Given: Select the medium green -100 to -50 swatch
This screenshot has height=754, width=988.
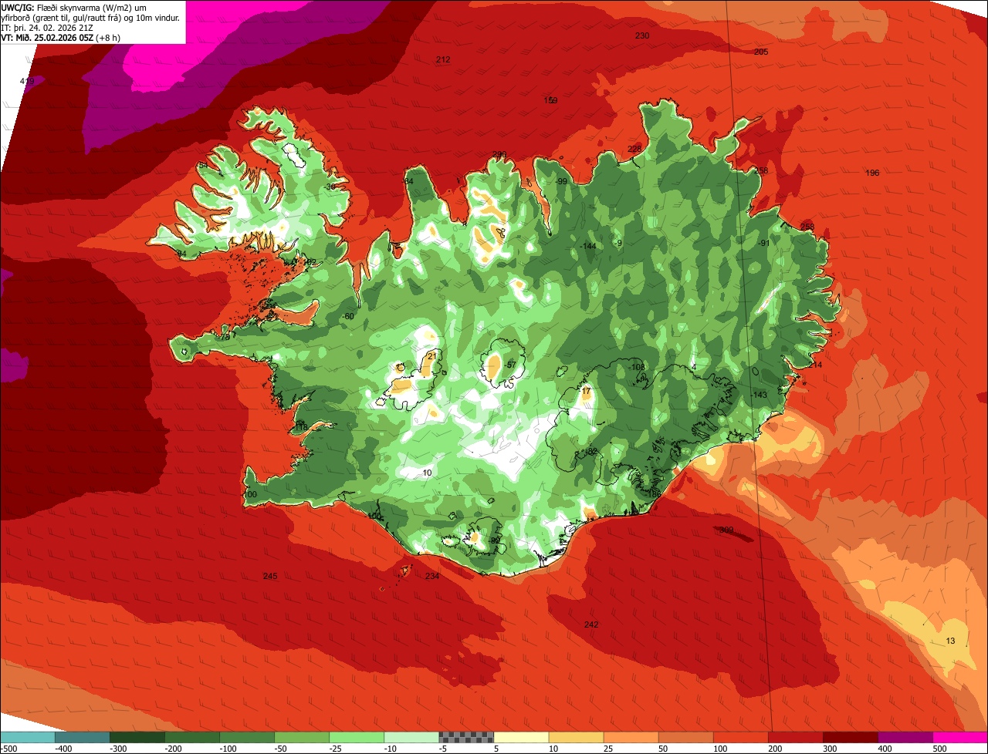Looking at the screenshot, I should pyautogui.click(x=247, y=736).
